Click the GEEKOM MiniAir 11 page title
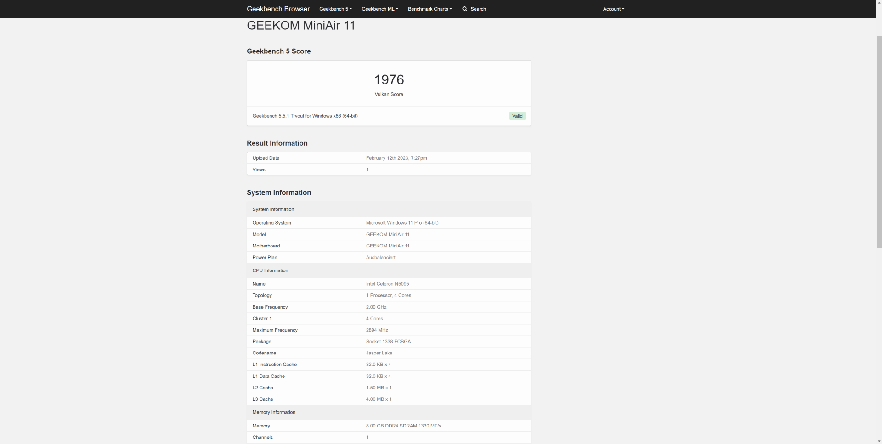 click(301, 26)
